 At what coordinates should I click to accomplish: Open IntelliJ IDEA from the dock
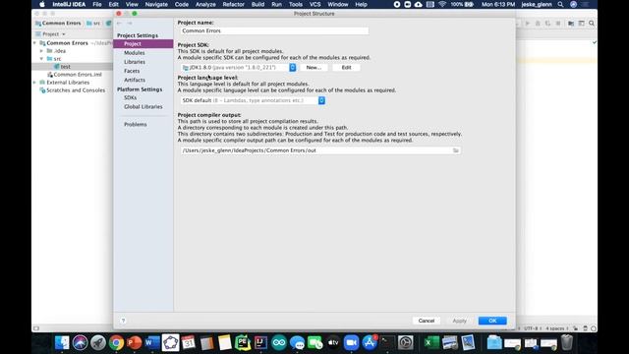click(x=260, y=343)
